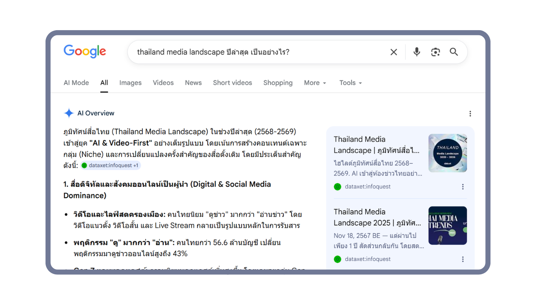Open AI Overview three-dot options menu
This screenshot has width=536, height=301.
[x=470, y=114]
